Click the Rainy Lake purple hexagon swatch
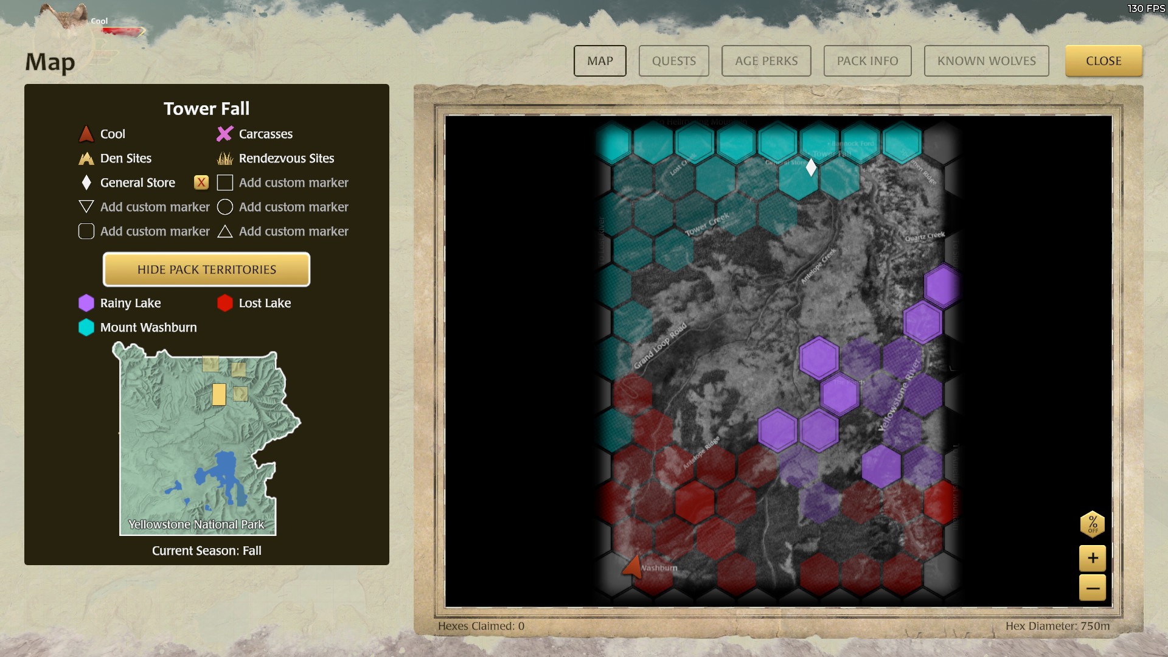Viewport: 1168px width, 657px height. coord(86,303)
